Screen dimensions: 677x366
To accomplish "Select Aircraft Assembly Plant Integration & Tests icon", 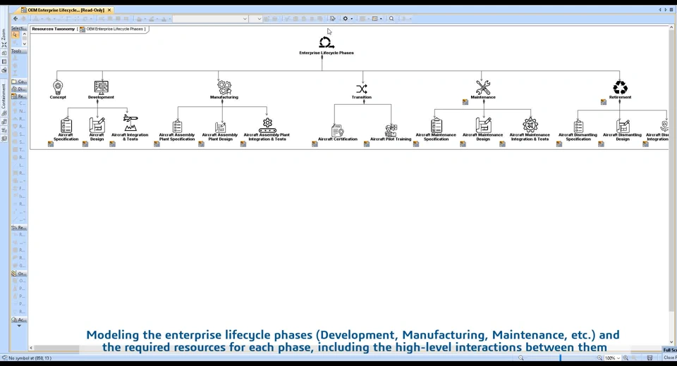I will (x=267, y=125).
